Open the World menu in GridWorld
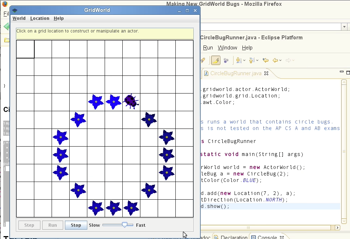 pyautogui.click(x=19, y=18)
